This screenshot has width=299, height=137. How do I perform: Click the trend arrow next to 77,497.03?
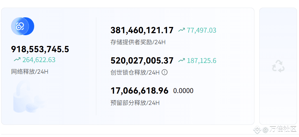[182, 30]
